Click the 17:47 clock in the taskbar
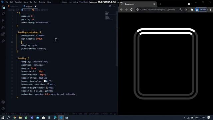The width and height of the screenshot is (213, 120). pos(203,118)
